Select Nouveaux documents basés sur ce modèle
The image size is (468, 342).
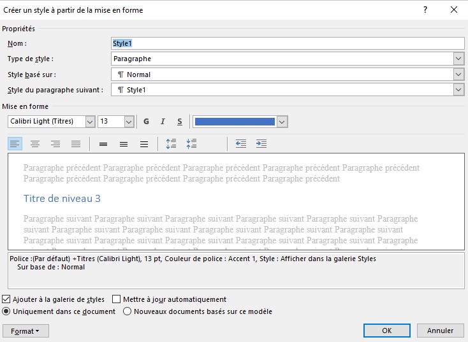tap(127, 311)
